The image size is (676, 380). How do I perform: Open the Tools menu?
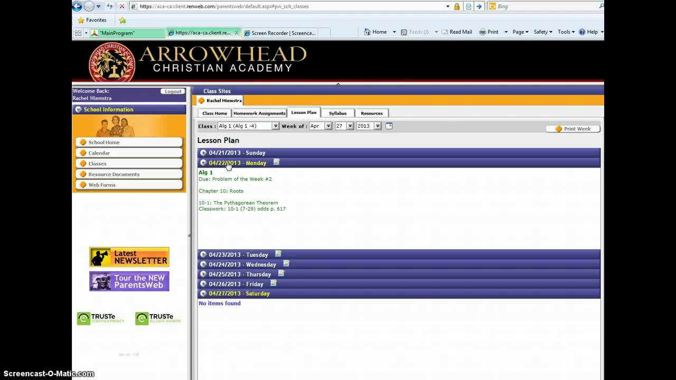point(566,32)
